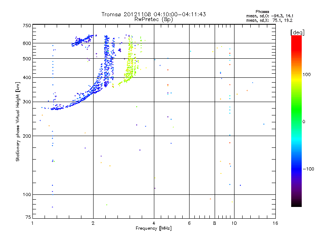The height and width of the screenshot is (243, 324).
Task: Click the '6' x-axis tick label
Action: pyautogui.click(x=189, y=224)
